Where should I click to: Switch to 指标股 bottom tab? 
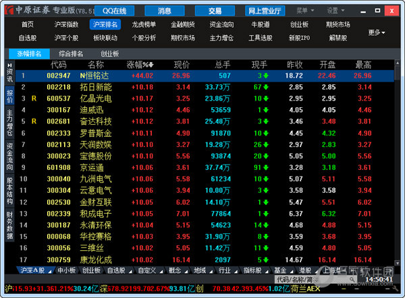click(252, 270)
